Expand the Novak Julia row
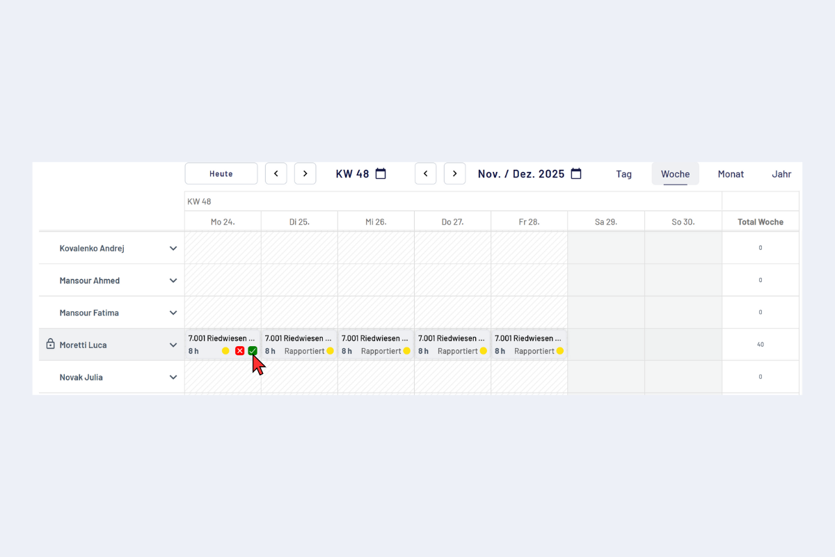 tap(173, 377)
